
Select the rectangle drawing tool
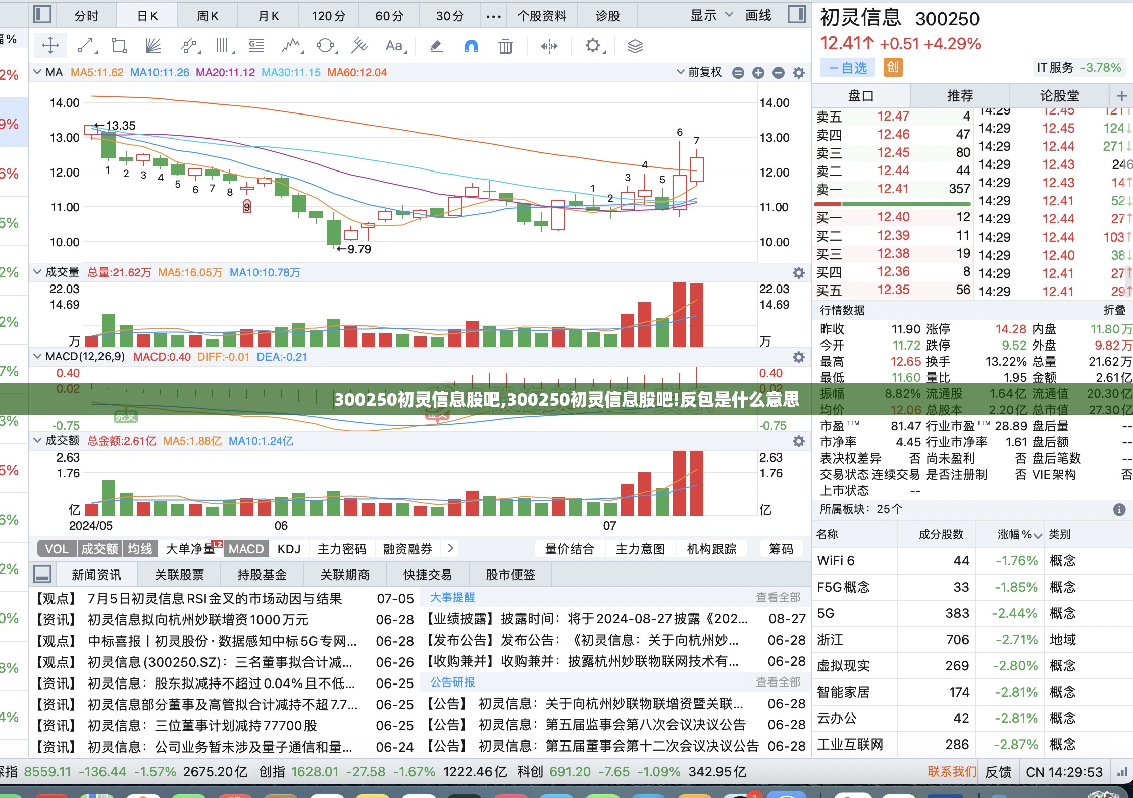(119, 46)
